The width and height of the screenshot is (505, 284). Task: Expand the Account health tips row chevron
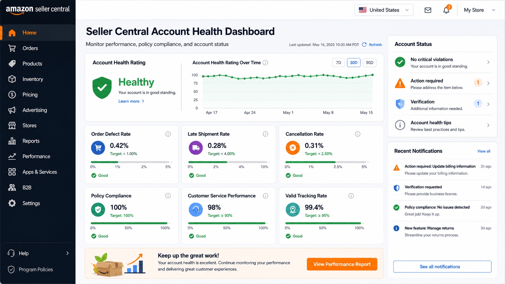click(488, 125)
